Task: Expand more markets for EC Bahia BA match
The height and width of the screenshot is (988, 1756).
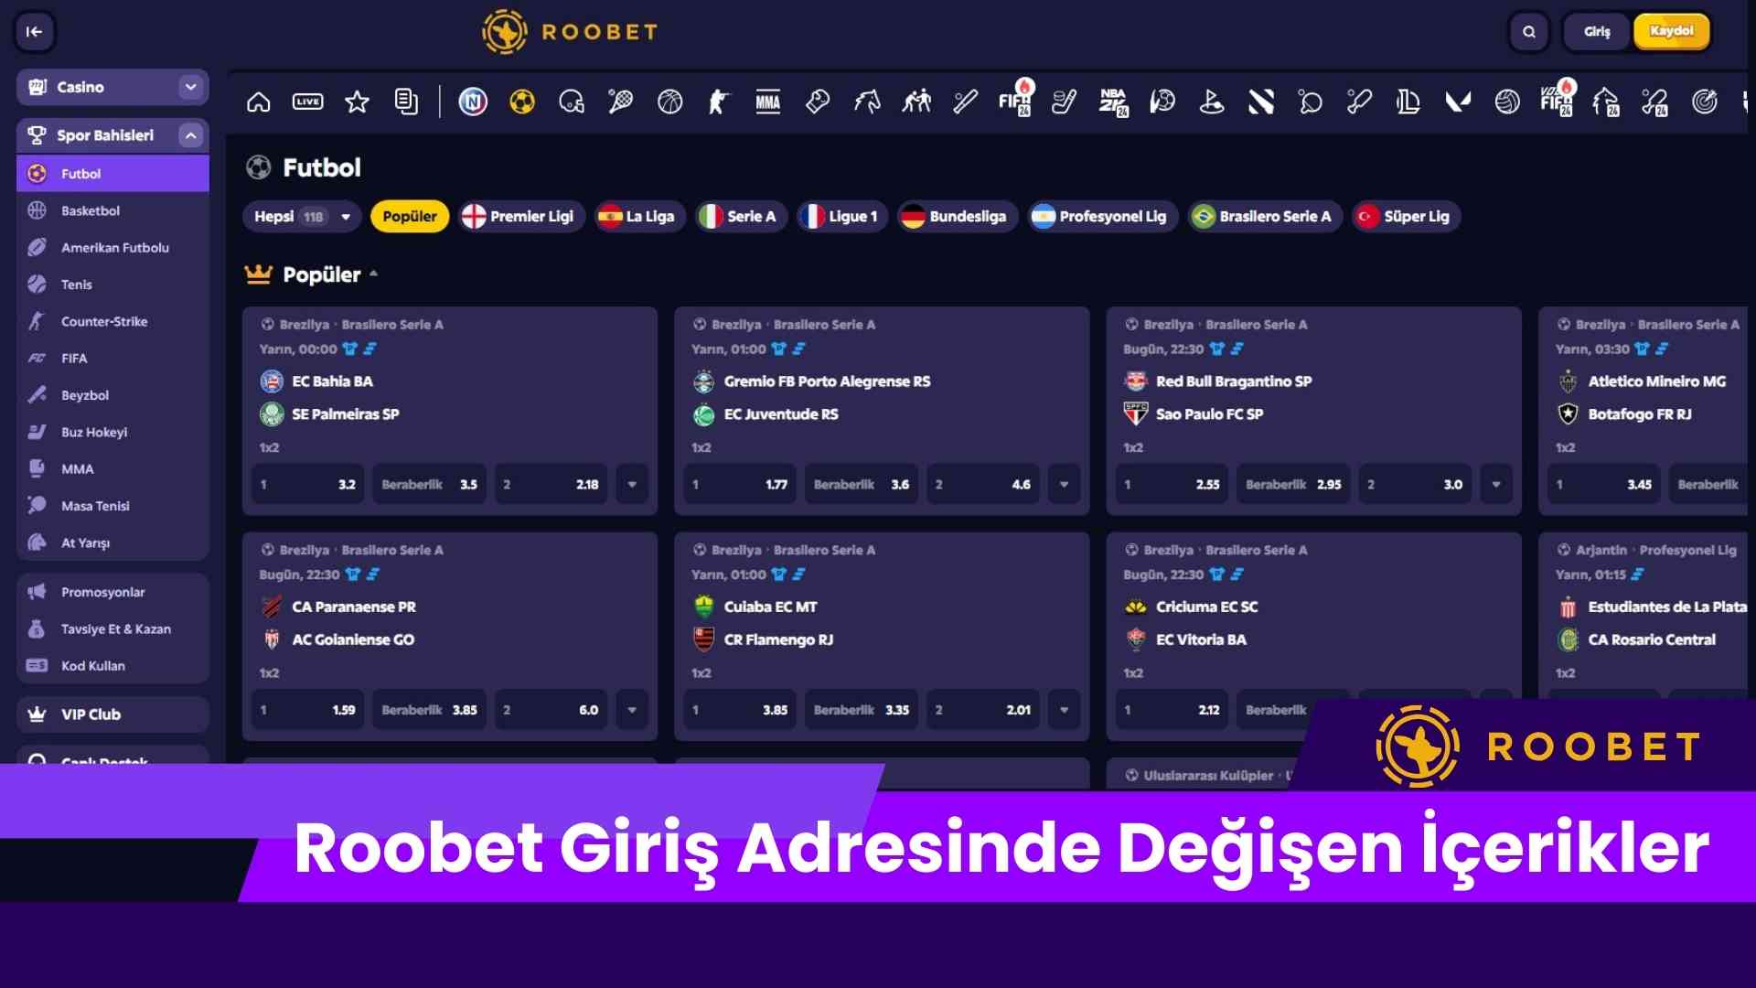Action: [632, 484]
